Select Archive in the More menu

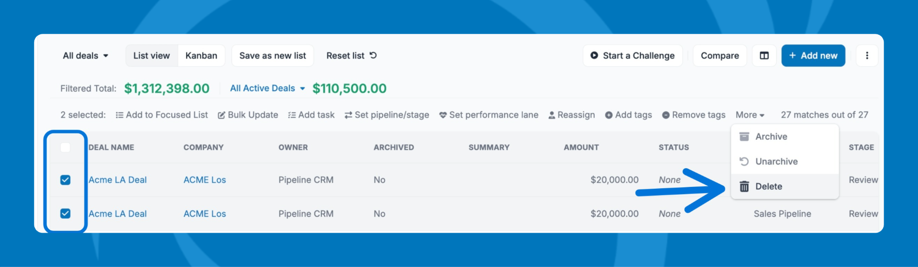tap(771, 137)
